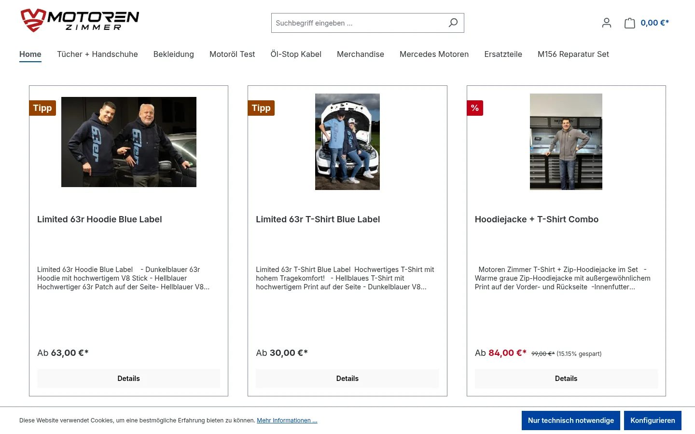The height and width of the screenshot is (434, 695).
Task: Open the M156 Reparatur Set category
Action: 573,54
